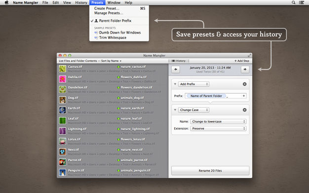Image resolution: width=309 pixels, height=193 pixels.
Task: Click the Rename 20 Files button
Action: pos(210,170)
